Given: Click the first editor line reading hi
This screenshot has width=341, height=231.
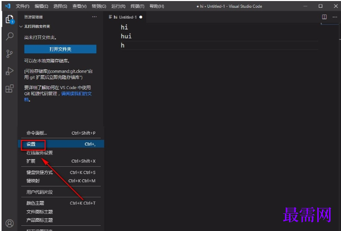Looking at the screenshot, I should pos(124,27).
